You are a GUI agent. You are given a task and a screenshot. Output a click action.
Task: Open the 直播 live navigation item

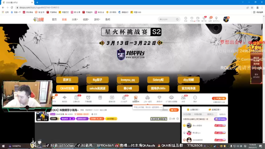pos(64,20)
